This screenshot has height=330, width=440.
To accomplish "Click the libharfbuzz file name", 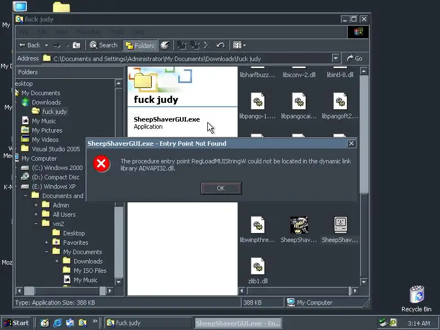I will (x=257, y=75).
